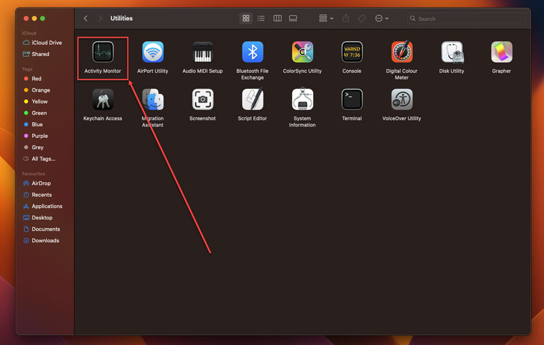
Task: Open the More actions ellipsis menu
Action: 381,19
